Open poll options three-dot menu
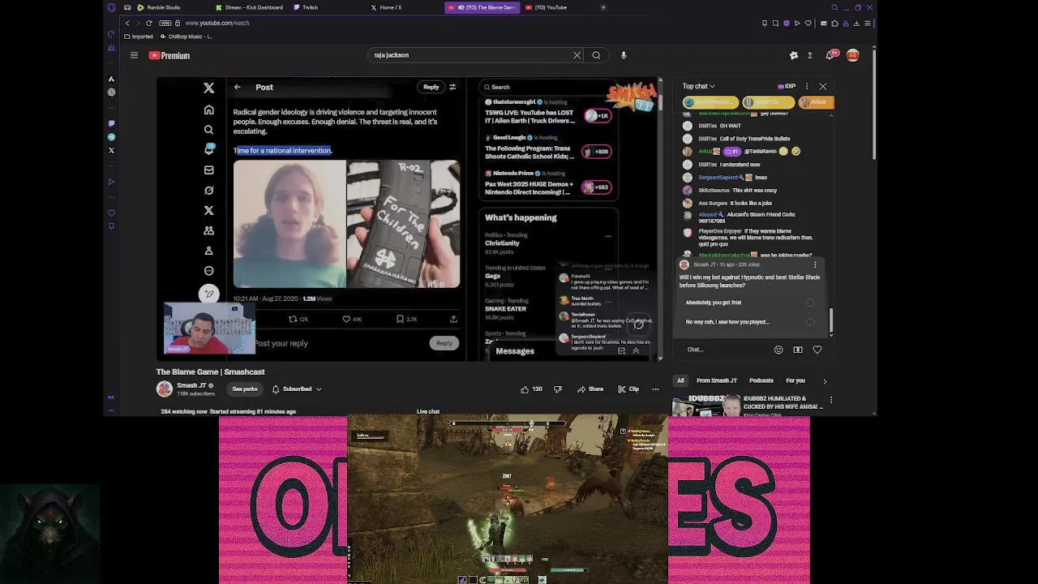This screenshot has width=1038, height=584. click(815, 264)
